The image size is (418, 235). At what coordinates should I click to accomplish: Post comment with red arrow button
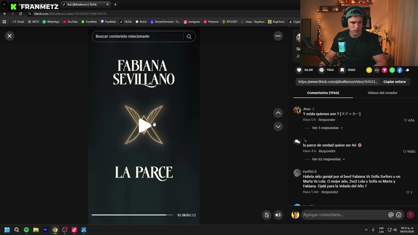[410, 215]
